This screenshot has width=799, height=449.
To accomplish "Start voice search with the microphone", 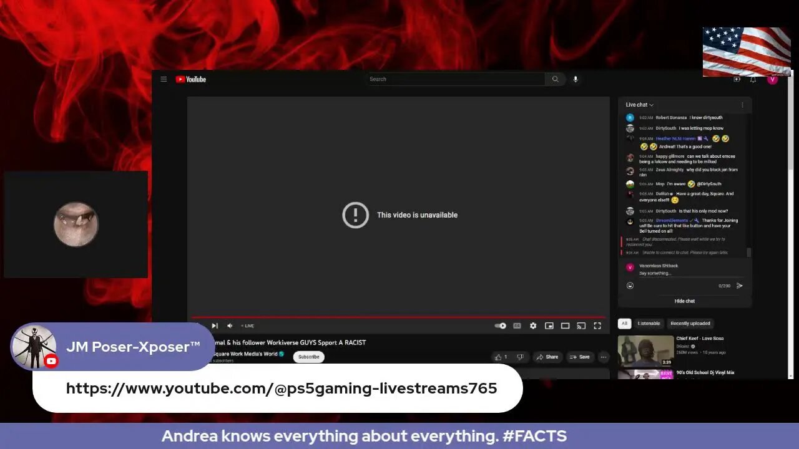I will tap(576, 79).
